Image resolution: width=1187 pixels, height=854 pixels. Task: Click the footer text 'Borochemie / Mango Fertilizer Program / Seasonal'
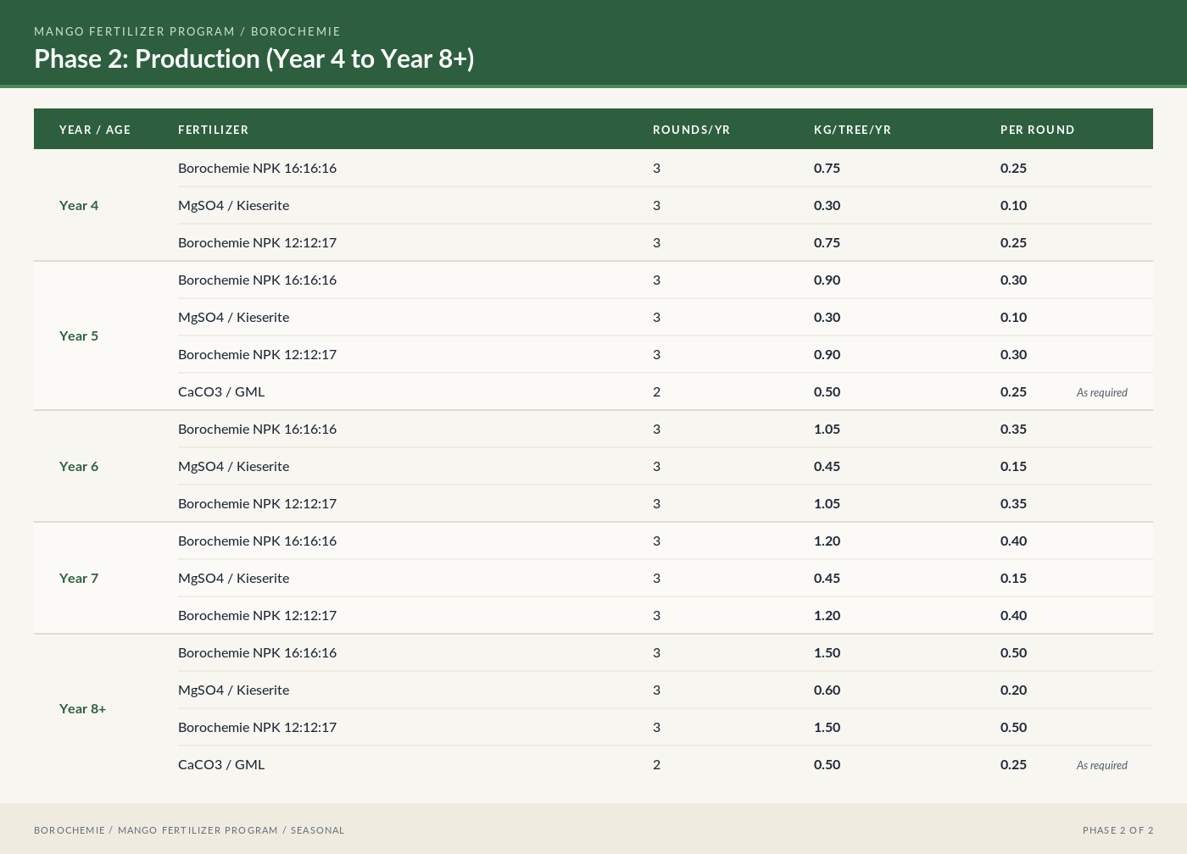pyautogui.click(x=189, y=830)
